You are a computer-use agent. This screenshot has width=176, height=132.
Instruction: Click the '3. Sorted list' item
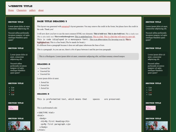click(44, 88)
